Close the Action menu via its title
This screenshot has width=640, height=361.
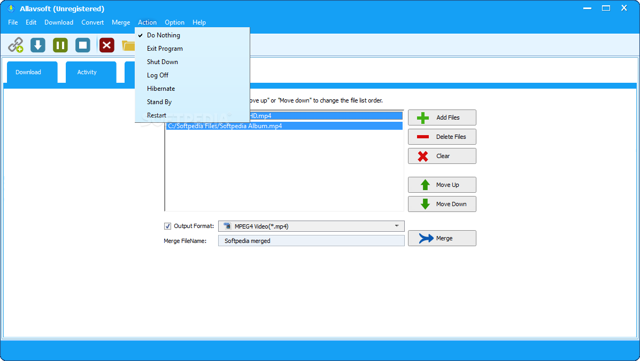pos(148,22)
